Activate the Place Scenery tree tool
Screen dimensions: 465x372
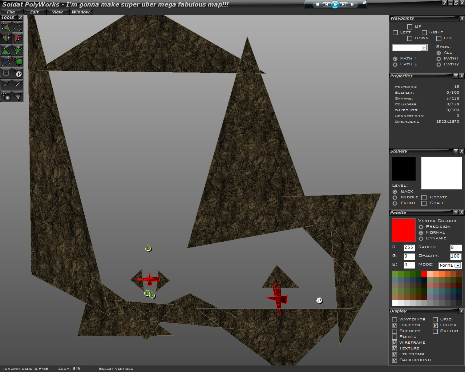[x=17, y=61]
